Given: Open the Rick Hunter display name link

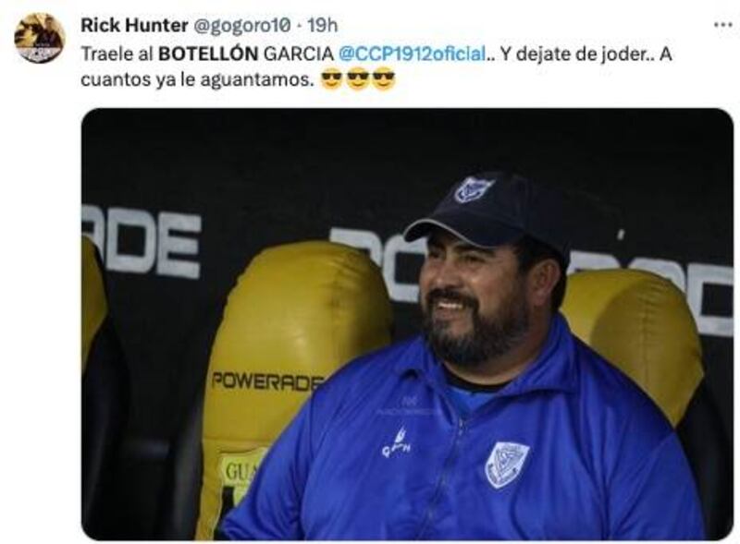Looking at the screenshot, I should point(134,25).
